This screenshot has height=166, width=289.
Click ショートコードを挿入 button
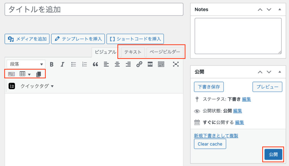click(x=135, y=39)
